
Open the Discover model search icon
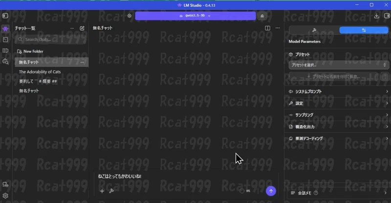coord(5,61)
